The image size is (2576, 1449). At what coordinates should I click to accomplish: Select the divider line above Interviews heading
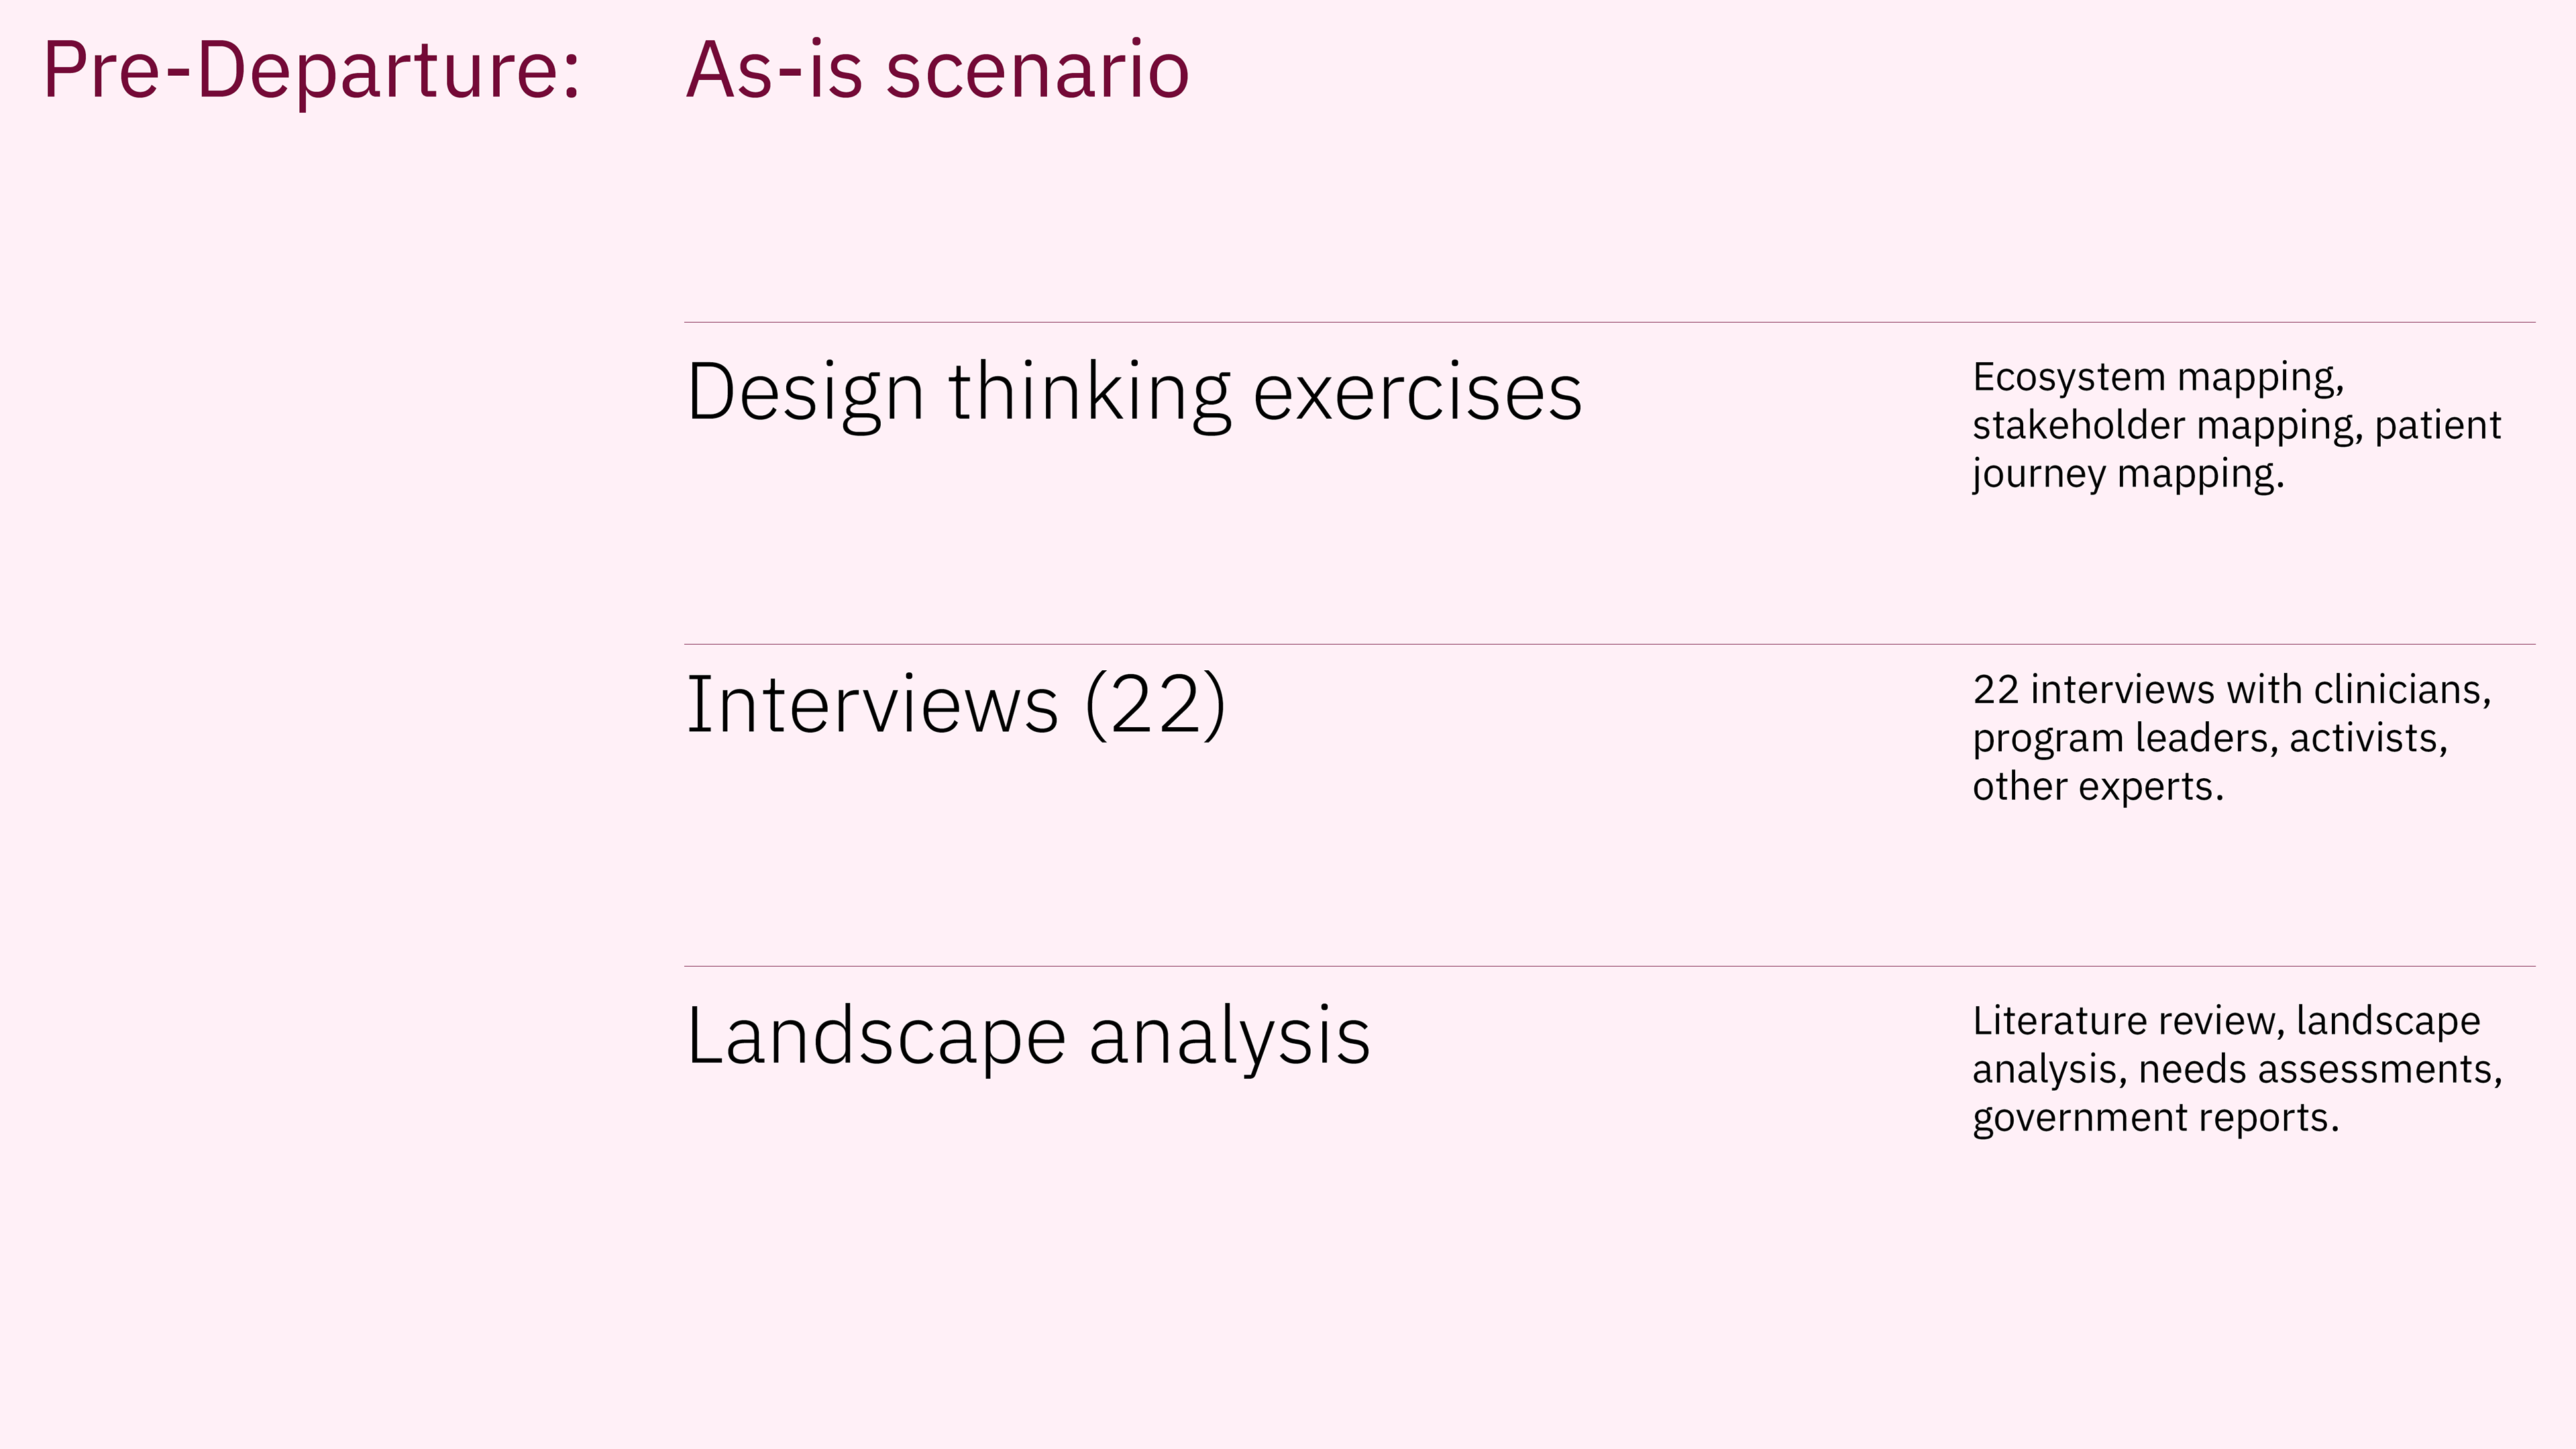coord(1609,644)
